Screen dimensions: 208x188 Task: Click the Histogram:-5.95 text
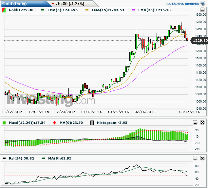112,122
